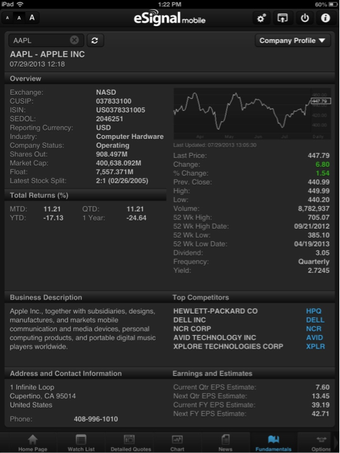Select Next FY EPS Estimate 42.71
The height and width of the screenshot is (453, 340).
[320, 414]
